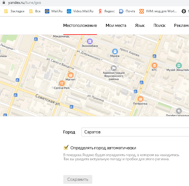Open the Почта bookmark

point(127,11)
